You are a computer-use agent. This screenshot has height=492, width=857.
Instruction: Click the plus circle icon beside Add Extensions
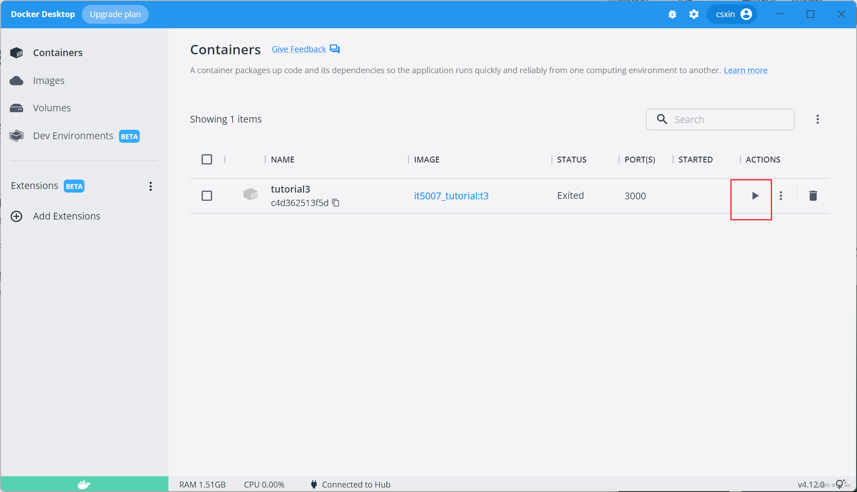17,216
